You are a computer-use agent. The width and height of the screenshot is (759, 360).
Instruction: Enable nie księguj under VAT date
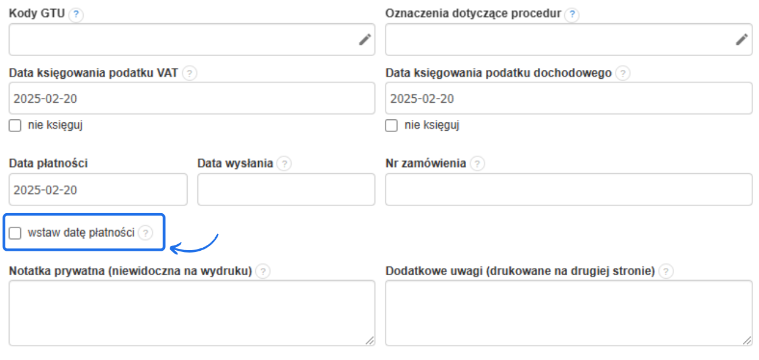pyautogui.click(x=14, y=125)
